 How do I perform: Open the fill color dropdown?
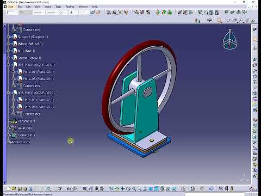13,13
